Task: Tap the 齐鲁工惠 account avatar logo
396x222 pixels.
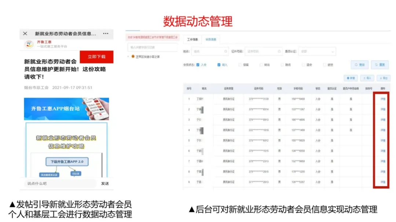Action: click(29, 44)
